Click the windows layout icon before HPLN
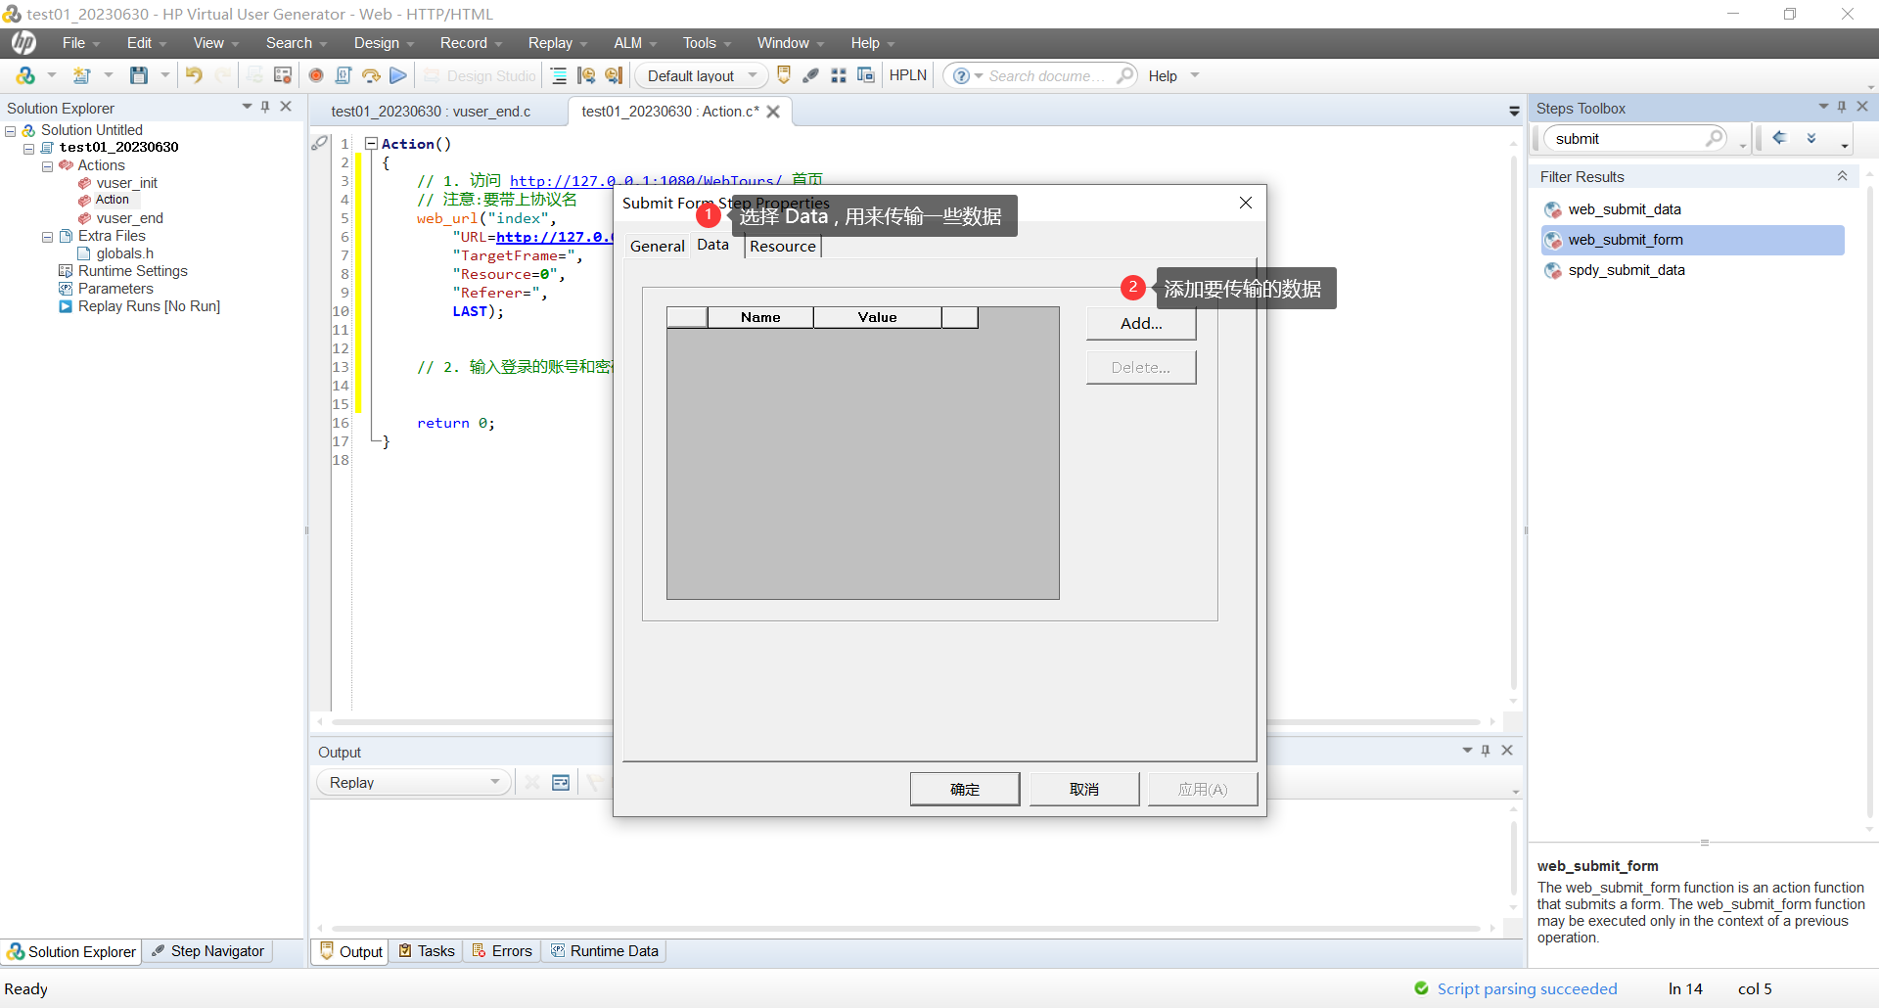The image size is (1879, 1008). [866, 75]
